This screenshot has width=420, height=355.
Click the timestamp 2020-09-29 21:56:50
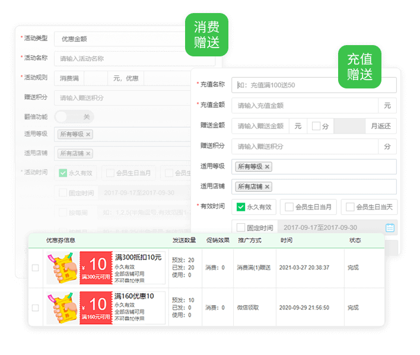(304, 308)
